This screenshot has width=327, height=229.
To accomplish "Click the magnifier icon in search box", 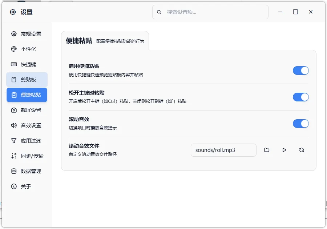I will [x=159, y=12].
